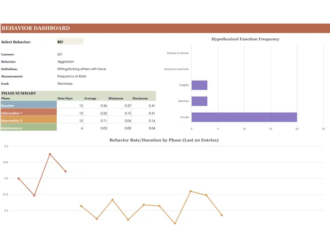Click the Maximum column header
Screen dimensions: 330x248
pos(140,98)
